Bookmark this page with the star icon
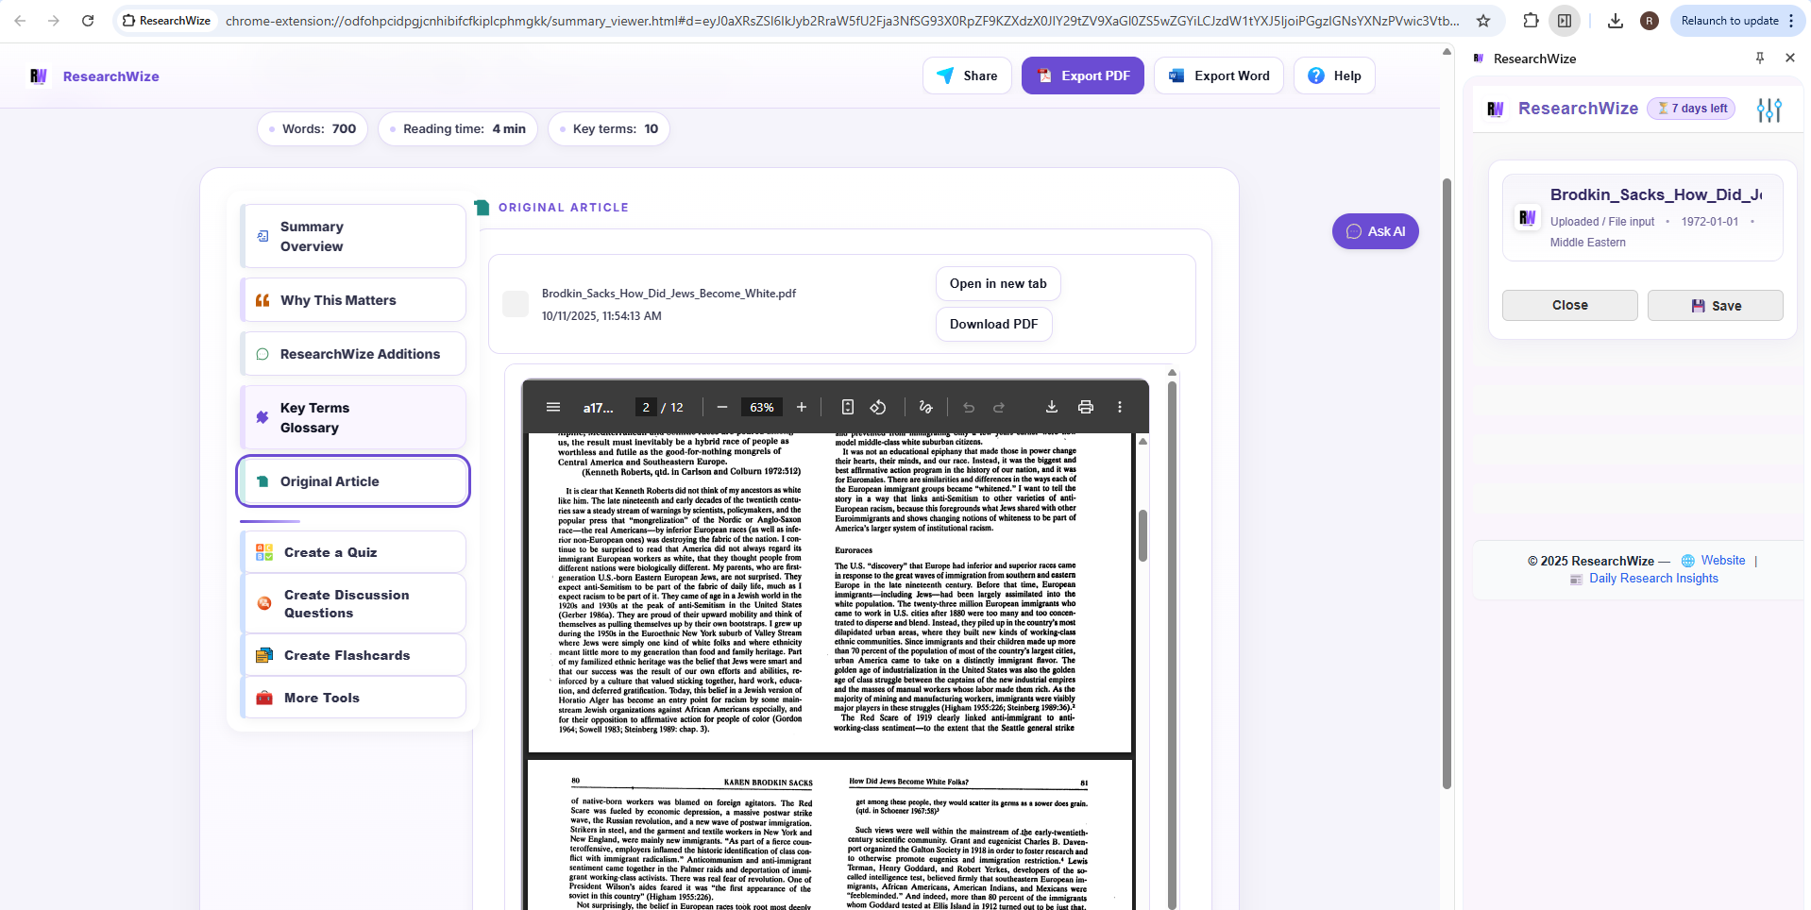This screenshot has height=910, width=1811. coord(1483,21)
